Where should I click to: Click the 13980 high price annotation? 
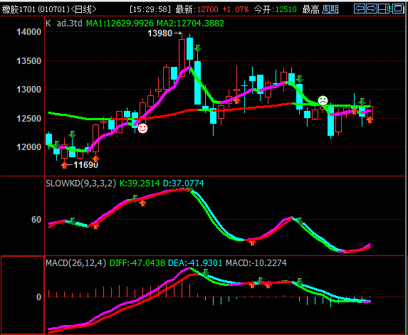click(159, 33)
